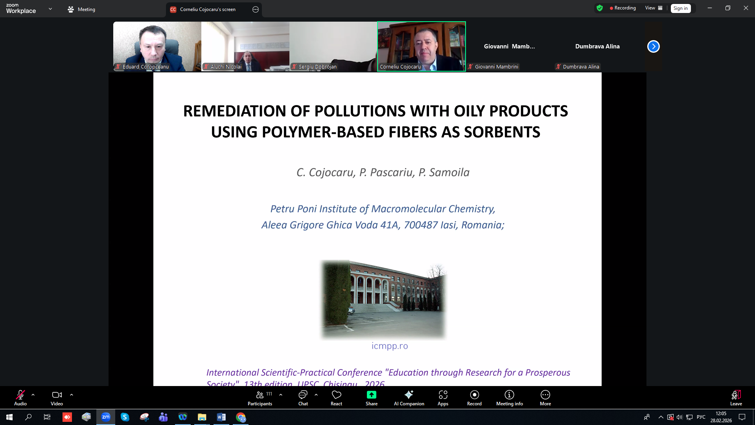
Task: Expand the video options caret
Action: point(72,395)
